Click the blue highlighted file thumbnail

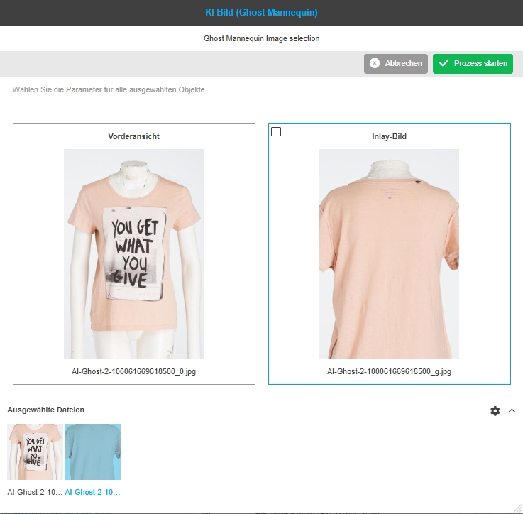click(92, 452)
